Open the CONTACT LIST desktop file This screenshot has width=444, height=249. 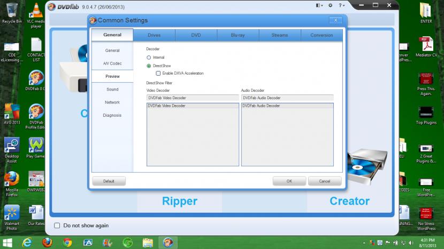pyautogui.click(x=36, y=50)
